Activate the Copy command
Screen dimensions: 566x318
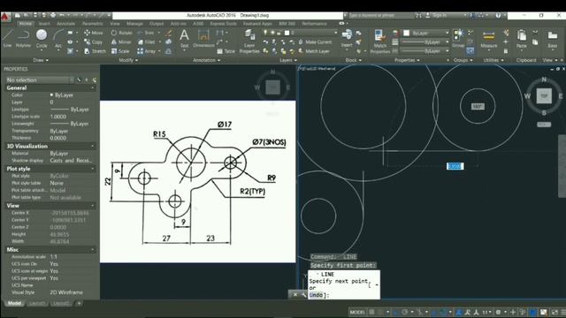click(x=93, y=42)
